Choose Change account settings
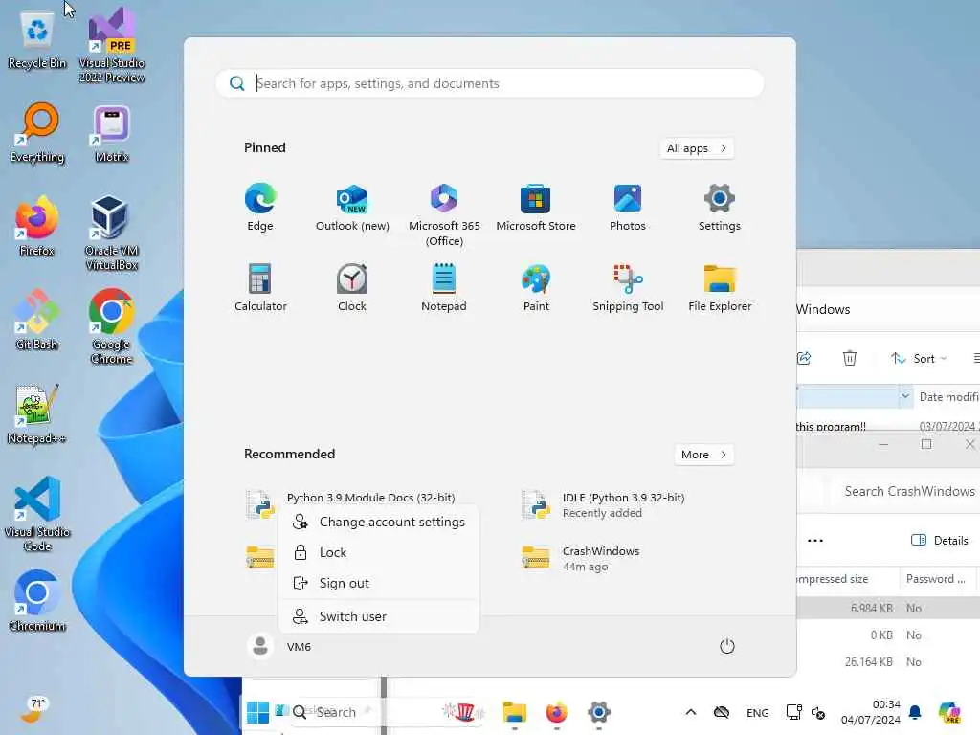Image resolution: width=980 pixels, height=735 pixels. [379, 522]
